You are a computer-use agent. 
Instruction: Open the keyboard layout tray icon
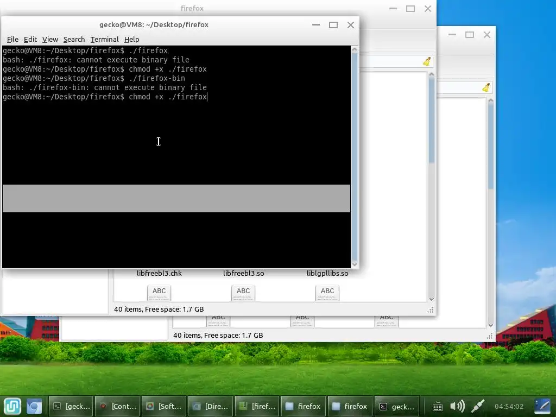click(437, 406)
